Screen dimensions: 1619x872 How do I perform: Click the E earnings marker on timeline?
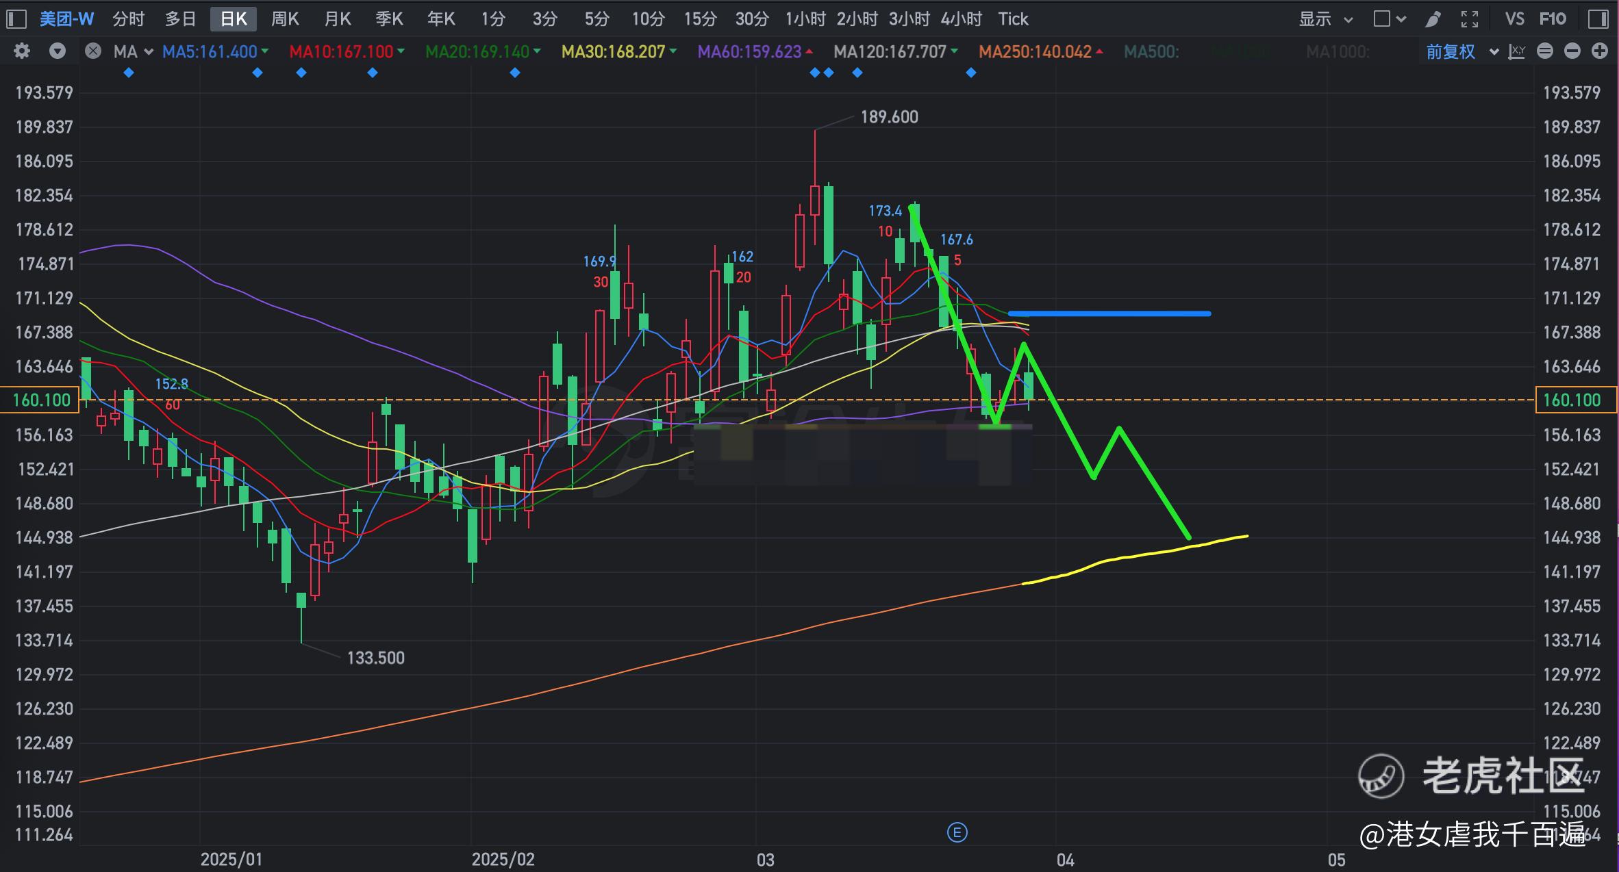(957, 832)
